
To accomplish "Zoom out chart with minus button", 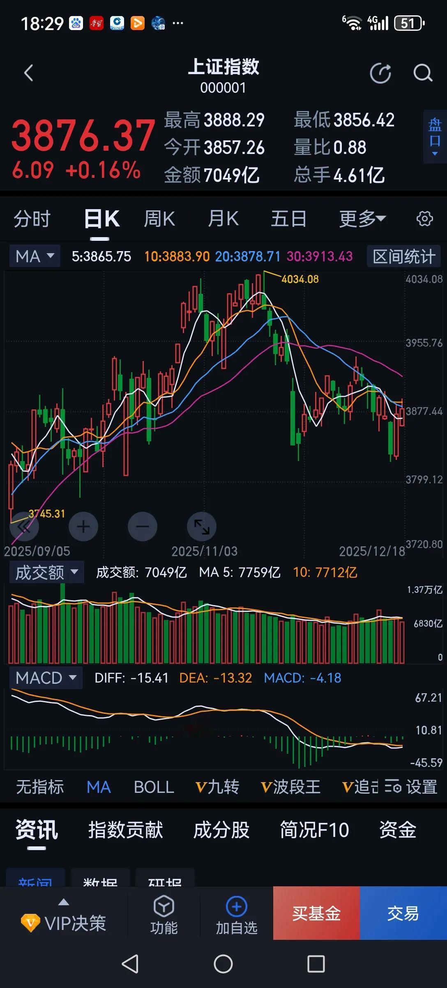I will pyautogui.click(x=143, y=526).
